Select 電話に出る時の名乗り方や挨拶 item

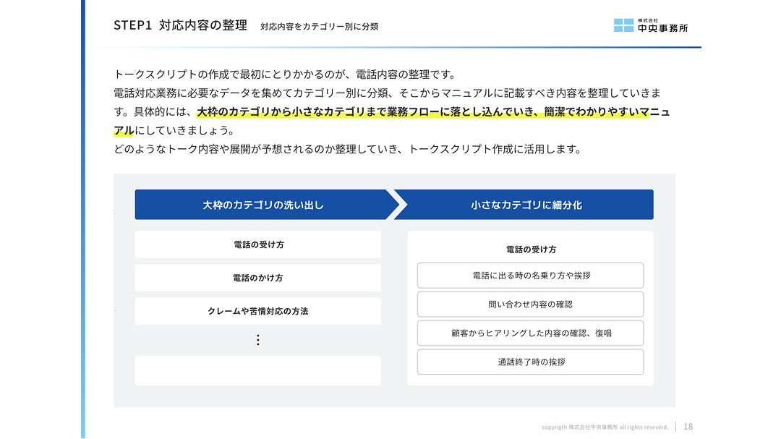(531, 276)
